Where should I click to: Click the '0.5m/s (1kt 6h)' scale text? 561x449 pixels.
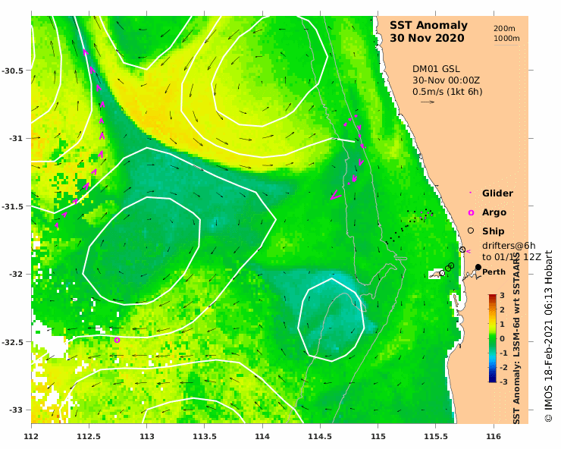tap(447, 92)
